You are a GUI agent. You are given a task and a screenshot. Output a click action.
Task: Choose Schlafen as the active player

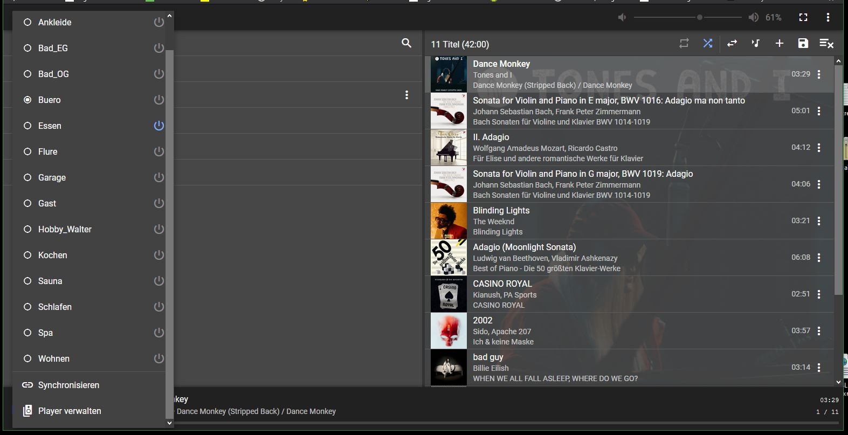click(x=27, y=307)
